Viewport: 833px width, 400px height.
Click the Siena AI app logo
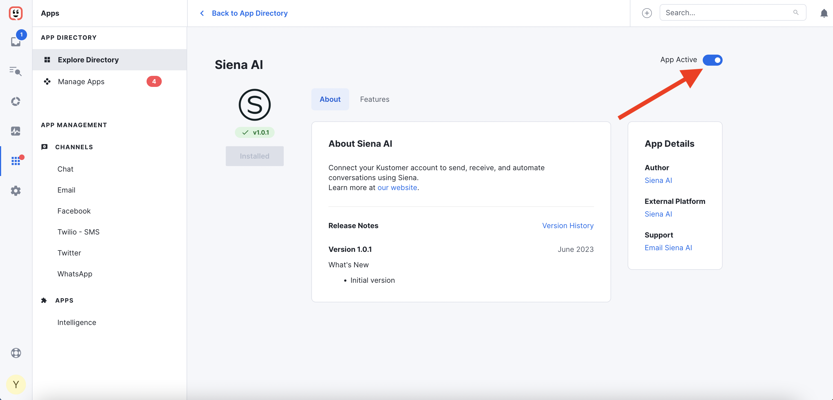[254, 105]
